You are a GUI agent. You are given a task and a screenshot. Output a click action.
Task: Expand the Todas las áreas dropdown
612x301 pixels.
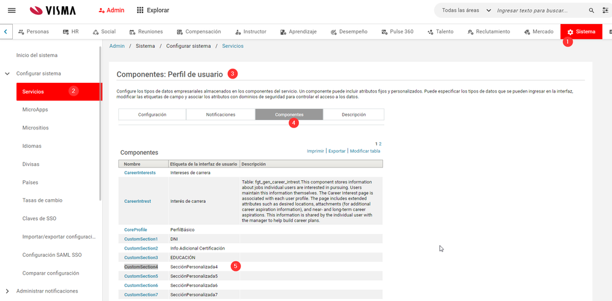coord(467,10)
